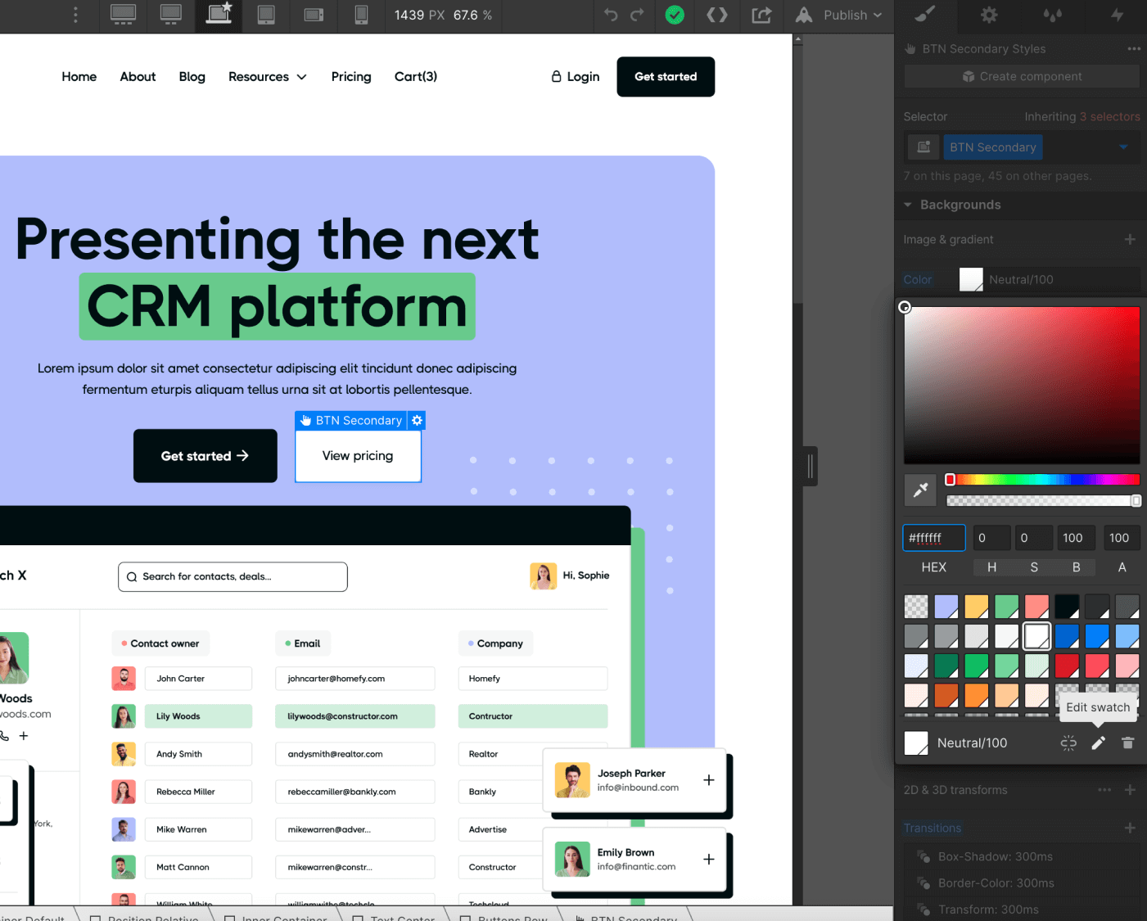
Task: Click the Pricing link in the navbar
Action: tap(351, 76)
